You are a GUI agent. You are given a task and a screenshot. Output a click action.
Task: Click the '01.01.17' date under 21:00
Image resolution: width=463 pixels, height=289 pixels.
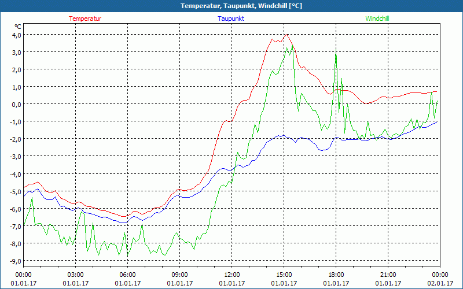(x=388, y=283)
